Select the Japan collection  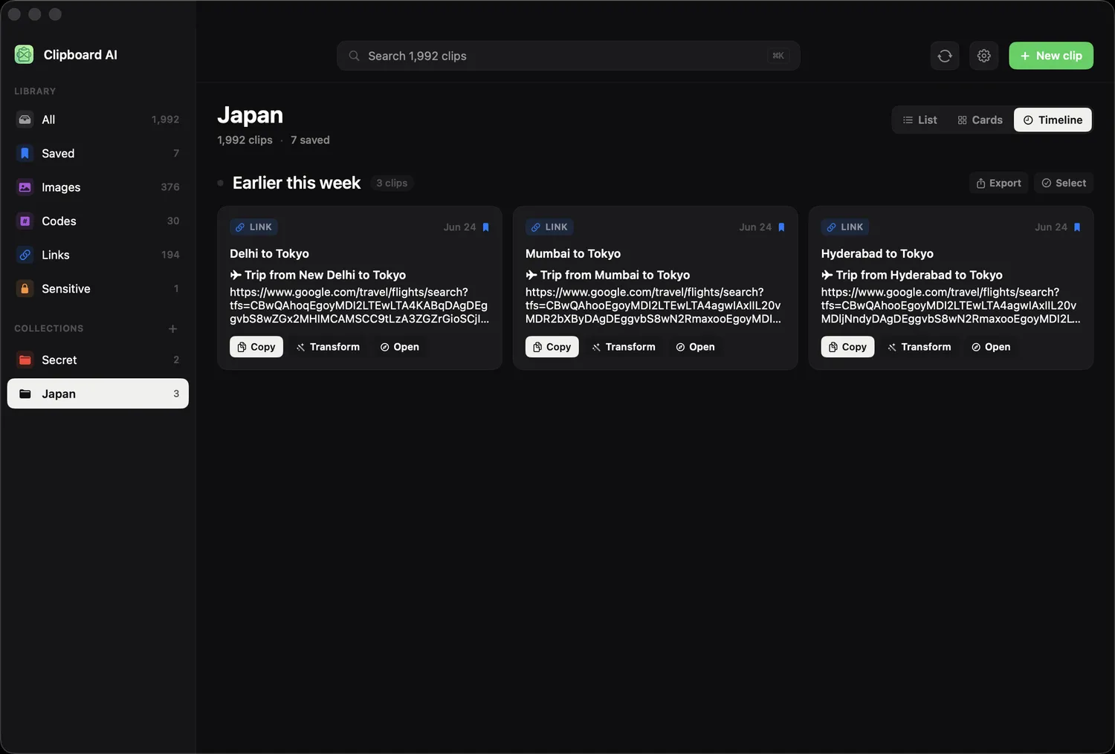tap(98, 394)
